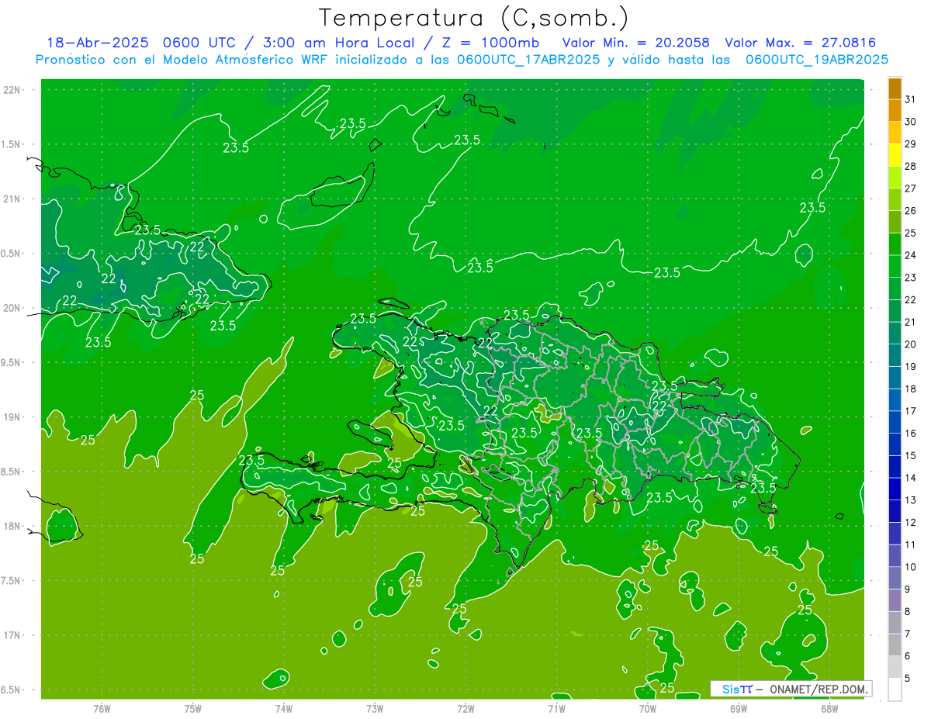Click the 'SisTT – ONAMET/REP.DOM.' credit box
The height and width of the screenshot is (719, 931).
pyautogui.click(x=791, y=689)
